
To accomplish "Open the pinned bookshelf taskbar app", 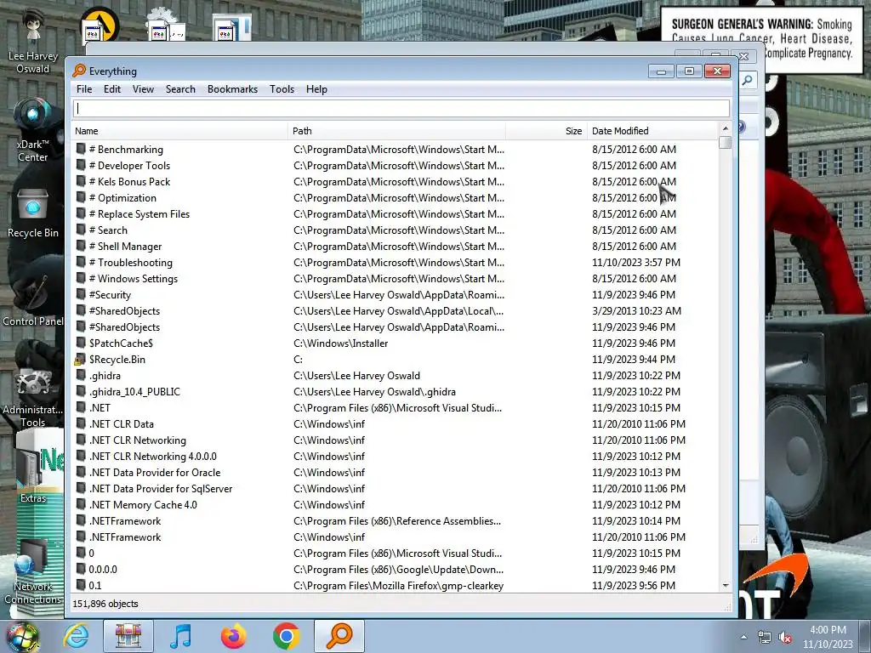I will click(x=128, y=636).
